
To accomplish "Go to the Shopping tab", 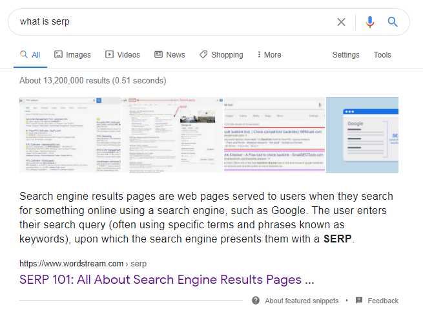I will click(x=221, y=55).
